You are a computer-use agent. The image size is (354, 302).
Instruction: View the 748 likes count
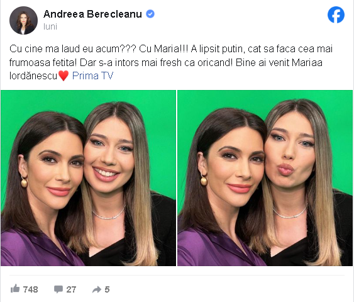pyautogui.click(x=30, y=289)
